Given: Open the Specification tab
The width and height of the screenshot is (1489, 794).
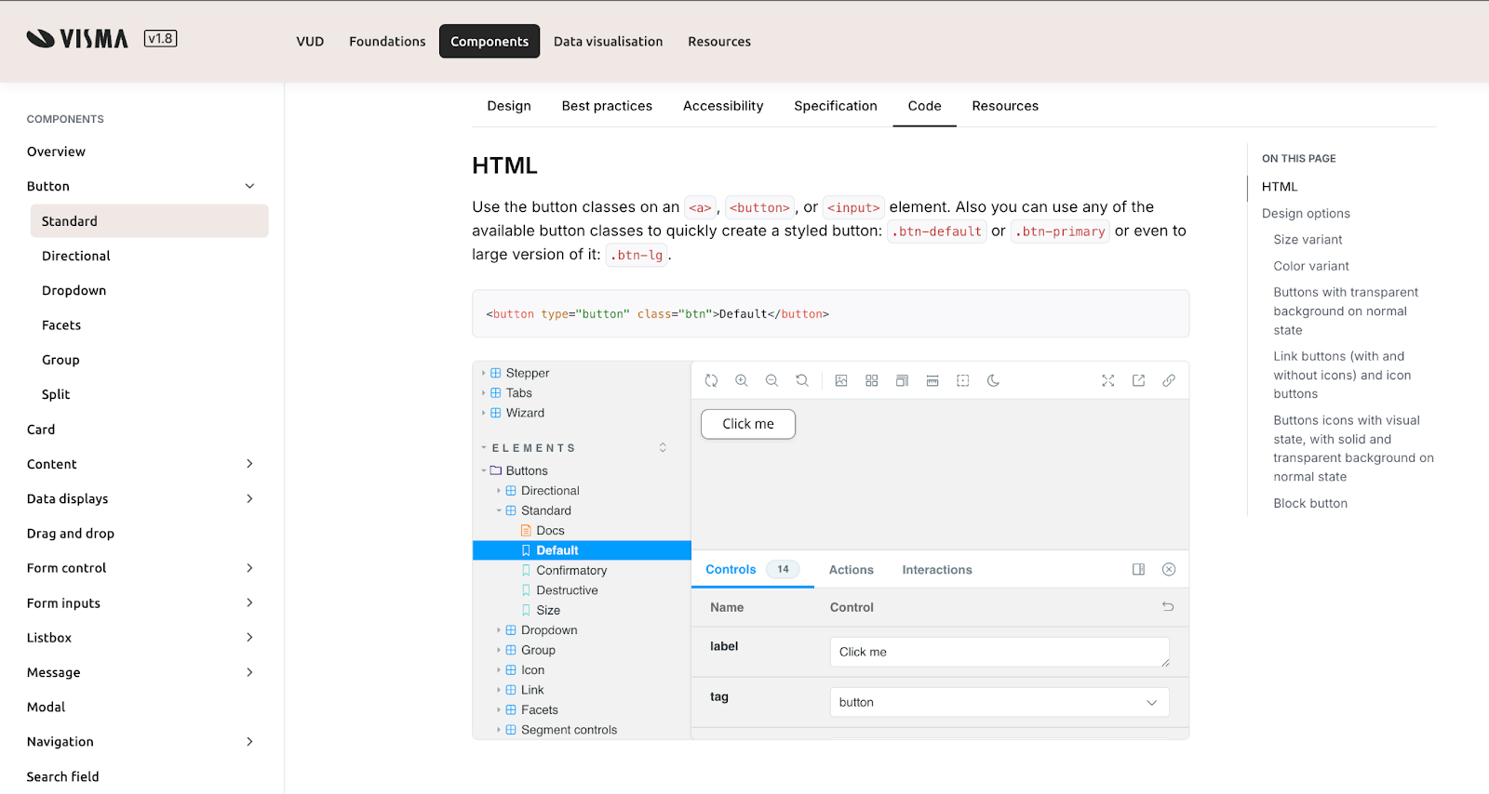Looking at the screenshot, I should tap(836, 106).
